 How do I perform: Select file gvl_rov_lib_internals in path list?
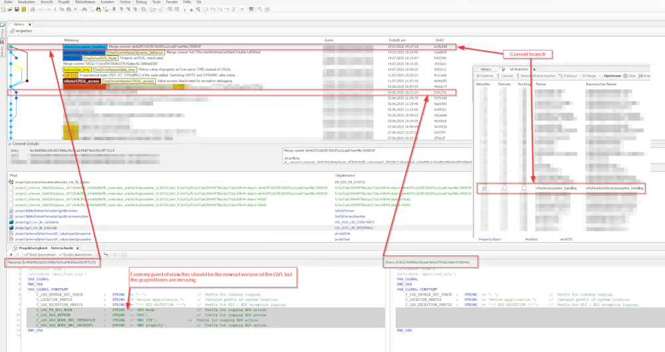click(36, 228)
